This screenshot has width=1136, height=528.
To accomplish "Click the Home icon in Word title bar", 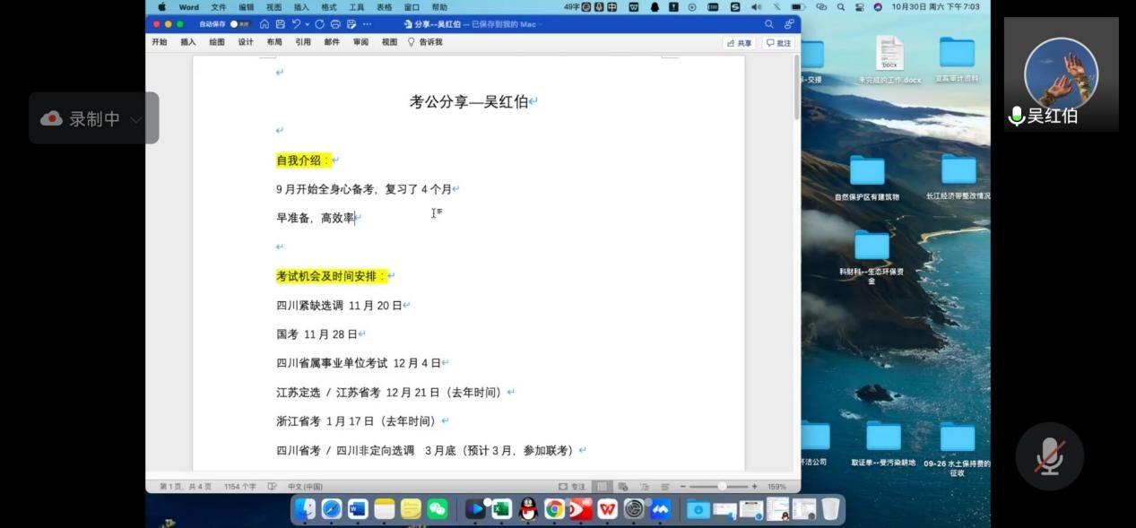I will pyautogui.click(x=264, y=24).
